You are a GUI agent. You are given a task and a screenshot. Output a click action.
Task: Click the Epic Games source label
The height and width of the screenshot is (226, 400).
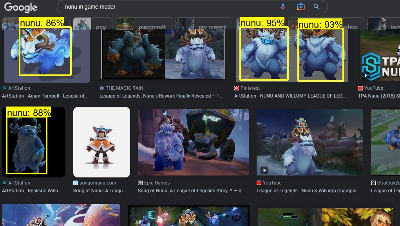coord(157,183)
